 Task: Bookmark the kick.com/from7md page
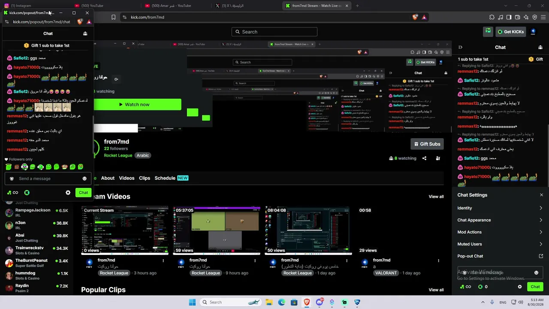[113, 17]
